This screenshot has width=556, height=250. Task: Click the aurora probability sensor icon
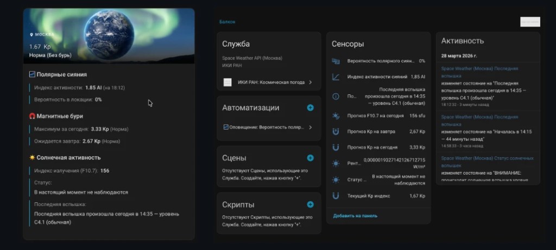coord(336,61)
